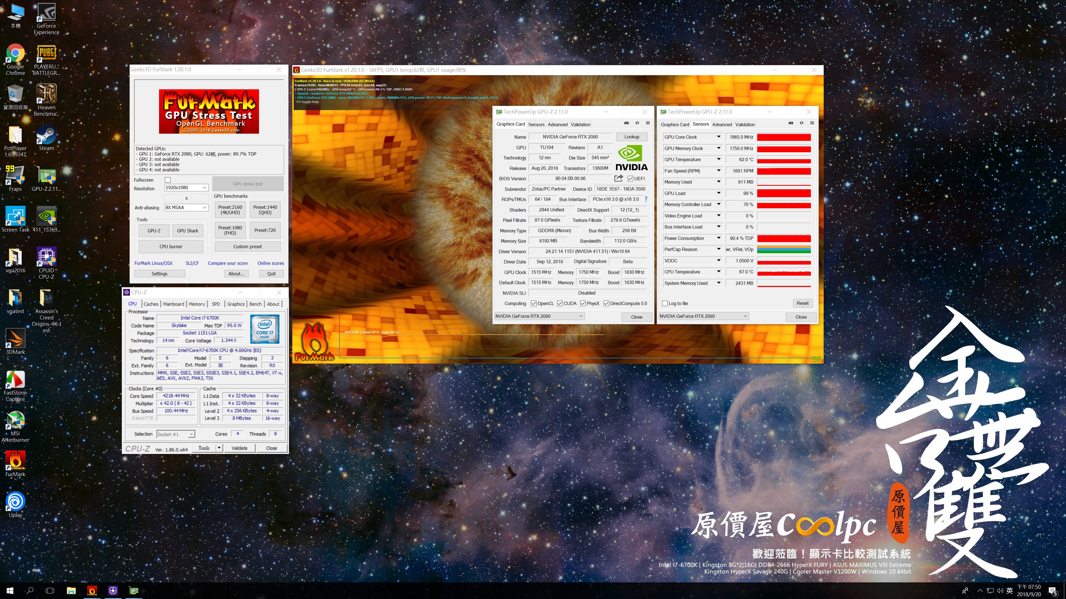Click the CPU burner button in FurMark
Screen dimensions: 1066x599
(171, 247)
